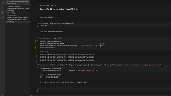171x96 pixels.
Task: Delete the detector cell with trash icon
Action: coord(47,51)
